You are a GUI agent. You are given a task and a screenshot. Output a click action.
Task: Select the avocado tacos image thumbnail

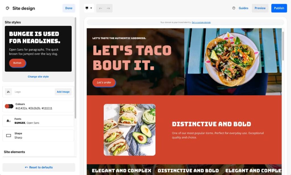coord(130,130)
